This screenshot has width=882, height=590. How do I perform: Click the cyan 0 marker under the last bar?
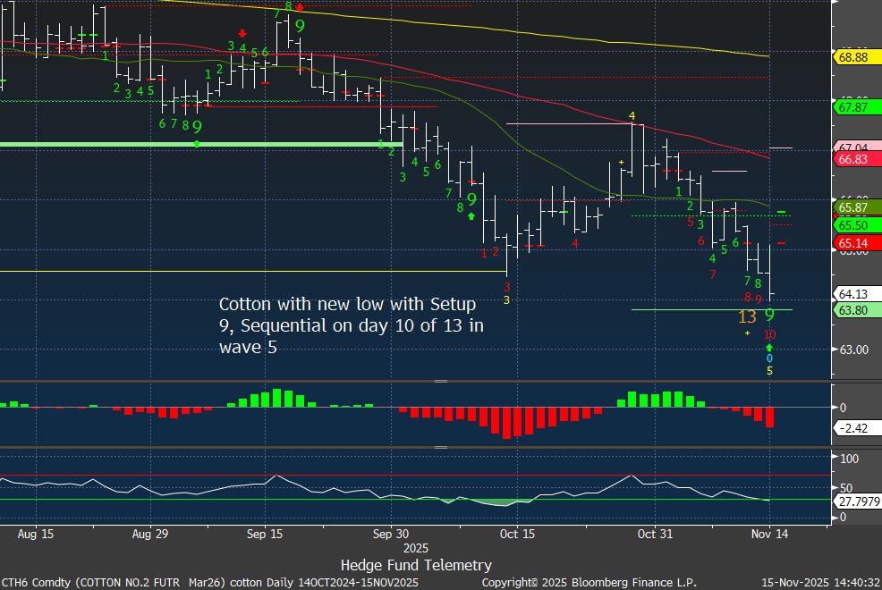(x=769, y=358)
